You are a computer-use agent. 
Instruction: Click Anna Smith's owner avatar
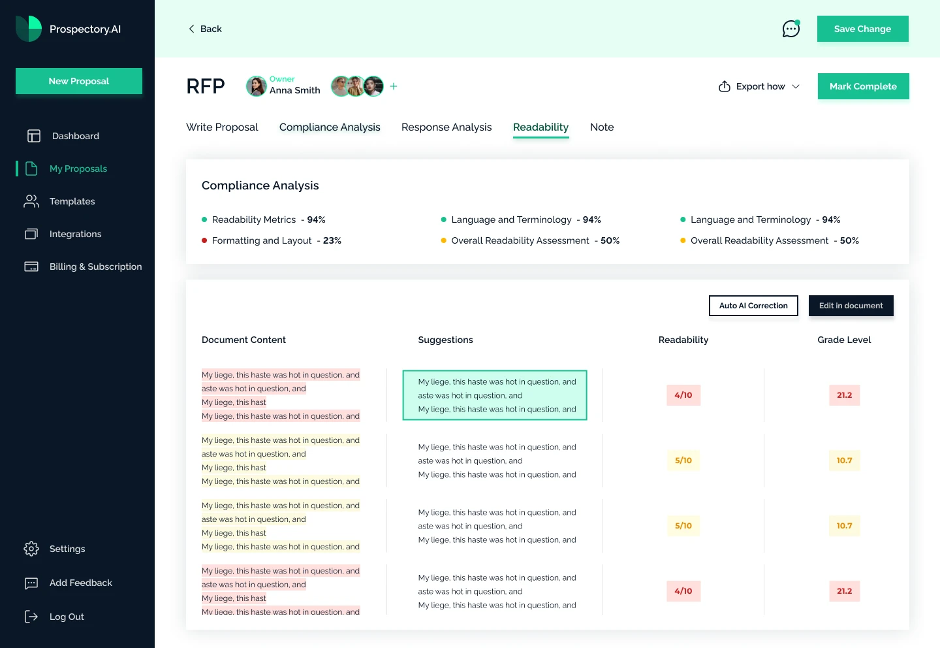coord(257,86)
